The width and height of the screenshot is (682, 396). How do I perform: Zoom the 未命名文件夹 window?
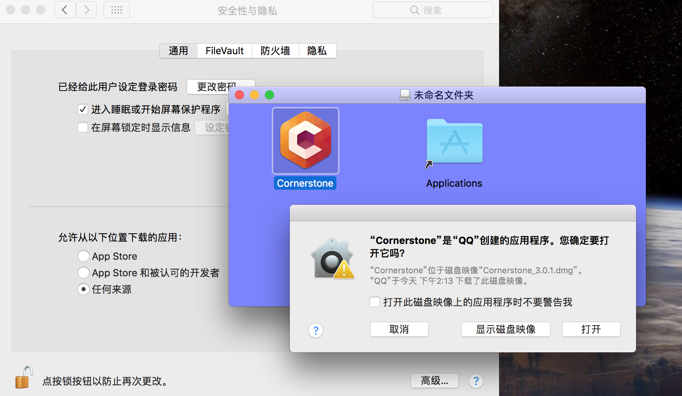point(269,95)
